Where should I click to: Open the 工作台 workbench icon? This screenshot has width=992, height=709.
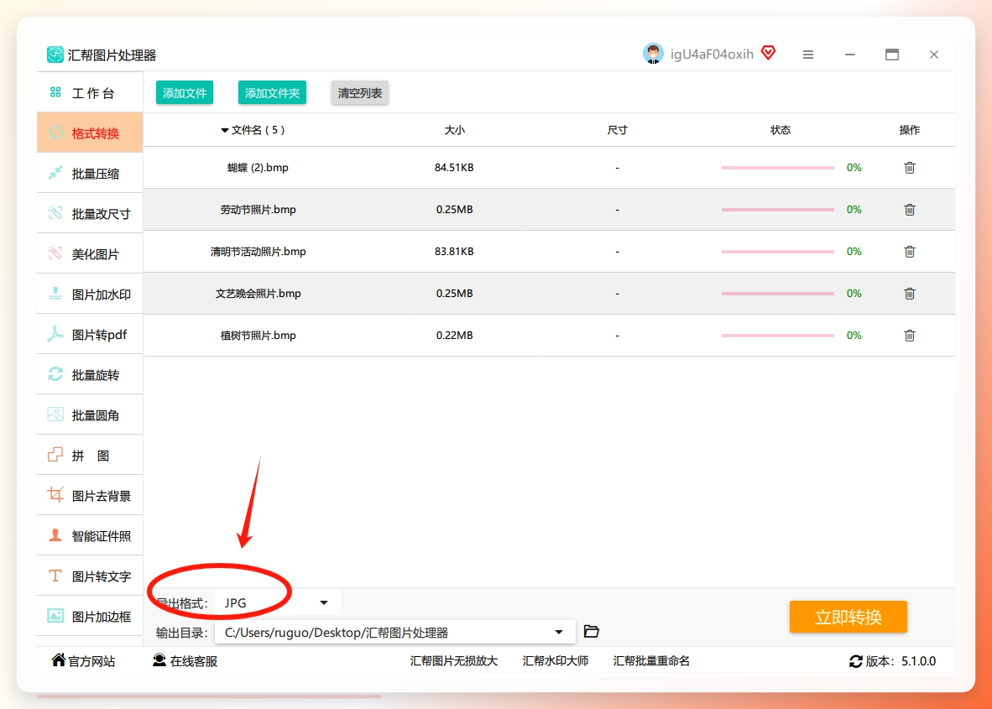pyautogui.click(x=55, y=92)
